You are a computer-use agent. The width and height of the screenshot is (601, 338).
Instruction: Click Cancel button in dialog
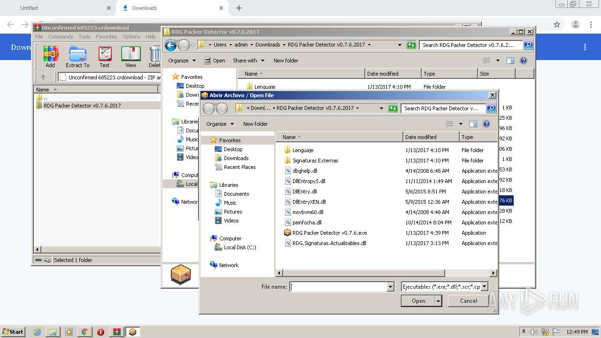(469, 301)
